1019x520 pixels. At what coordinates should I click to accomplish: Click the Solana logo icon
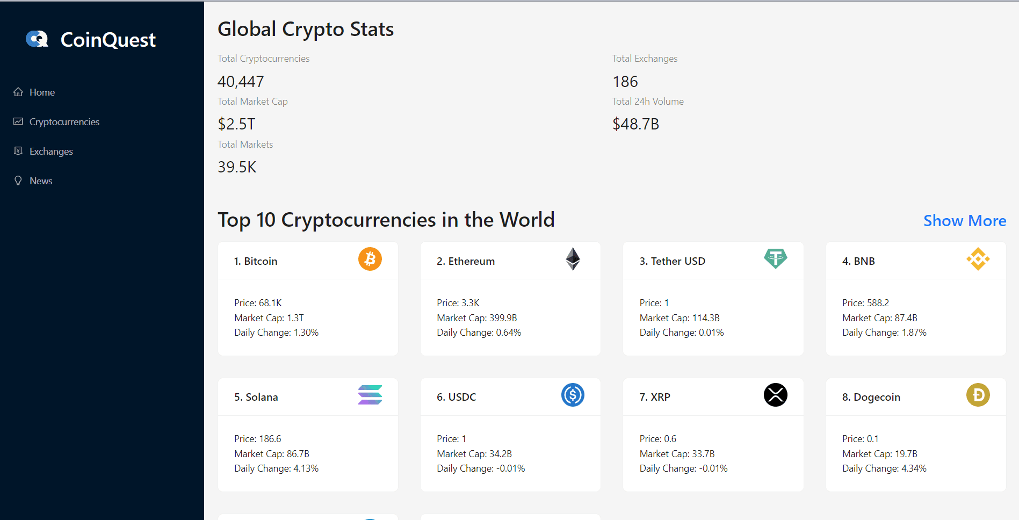[x=370, y=395]
